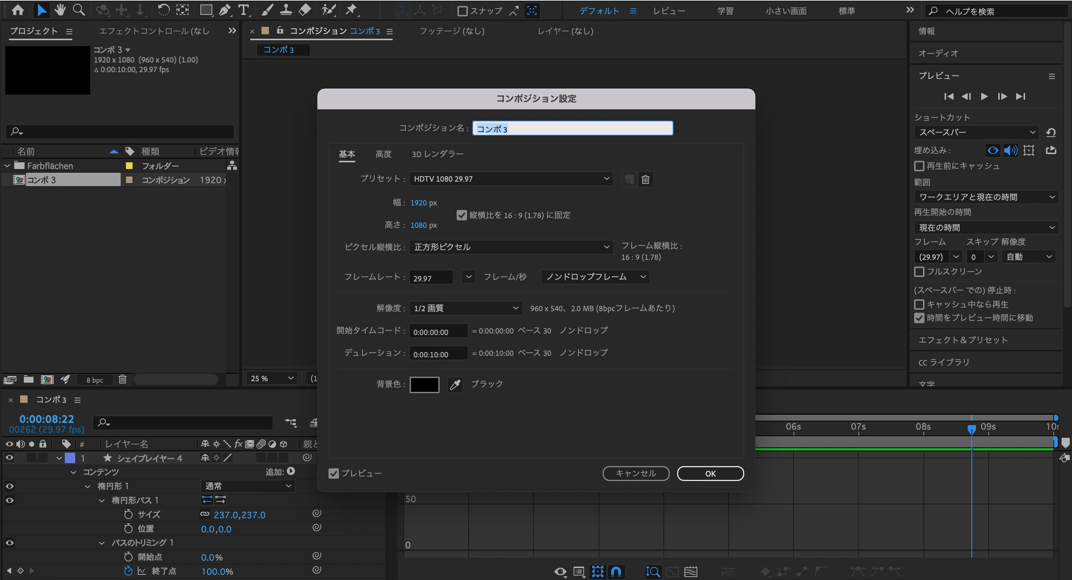Open the ノンドロップフレーム dropdown
The height and width of the screenshot is (580, 1072).
click(x=596, y=277)
